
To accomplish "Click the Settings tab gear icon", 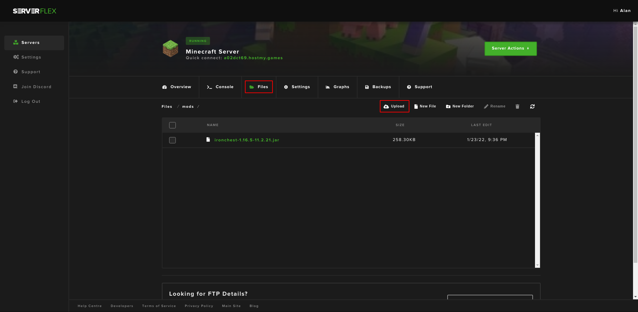I will pyautogui.click(x=286, y=87).
